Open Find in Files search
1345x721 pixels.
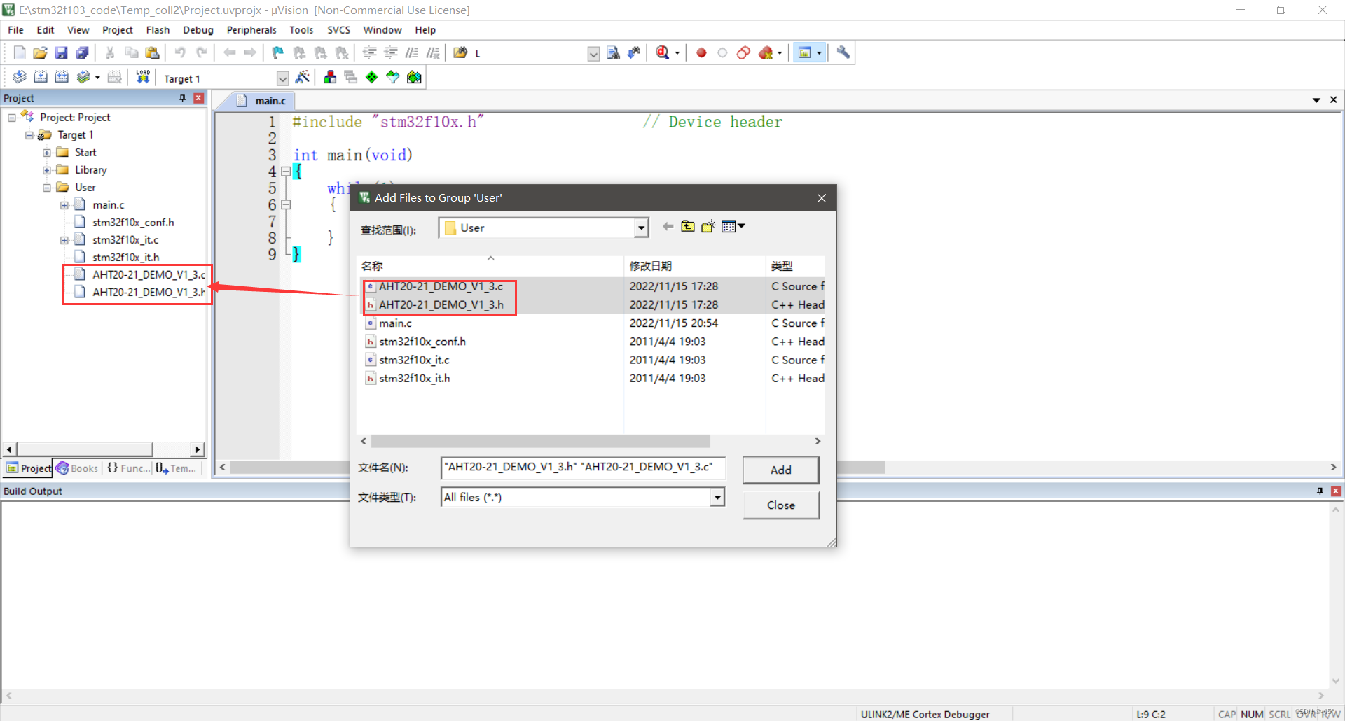(x=459, y=52)
